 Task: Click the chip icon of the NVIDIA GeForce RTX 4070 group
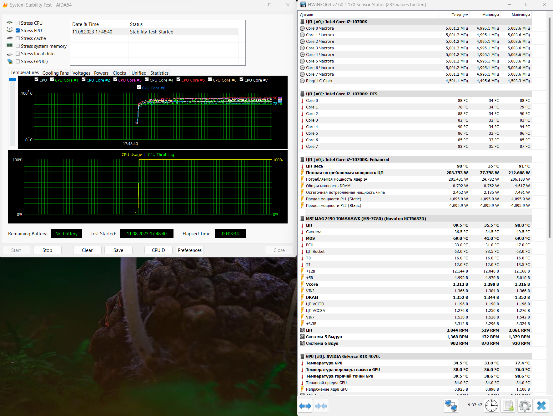tap(302, 356)
